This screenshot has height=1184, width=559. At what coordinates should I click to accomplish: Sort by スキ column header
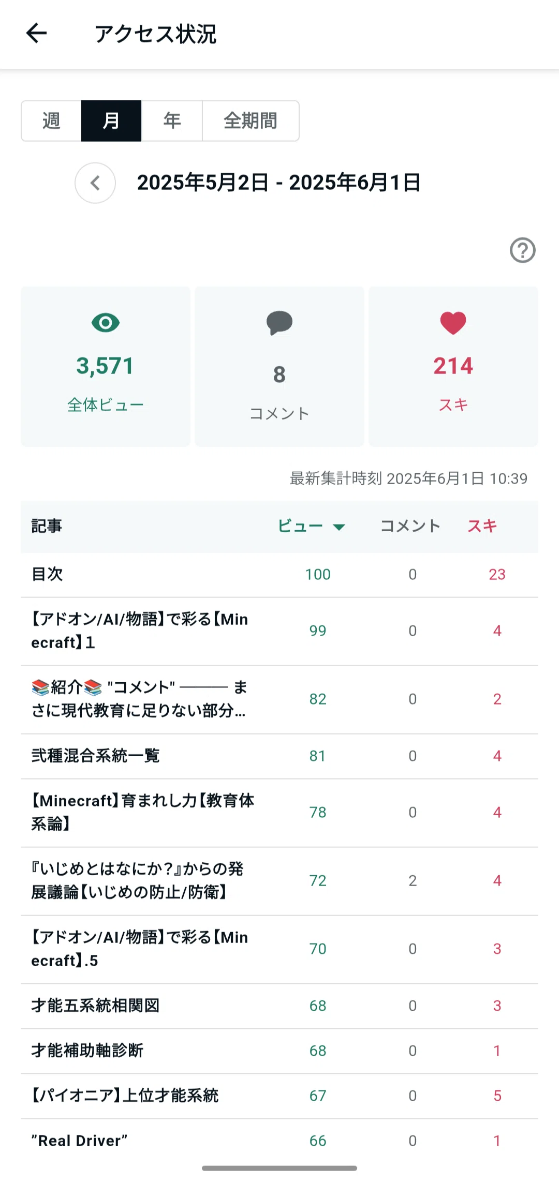tap(482, 526)
